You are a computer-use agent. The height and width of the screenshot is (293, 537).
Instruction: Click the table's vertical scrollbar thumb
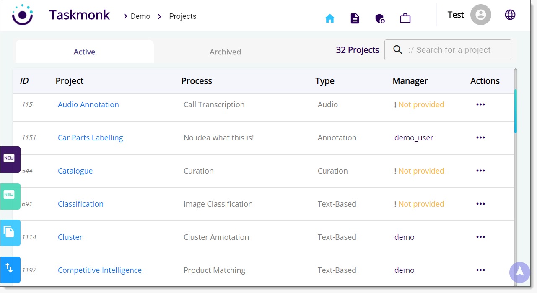click(x=516, y=111)
